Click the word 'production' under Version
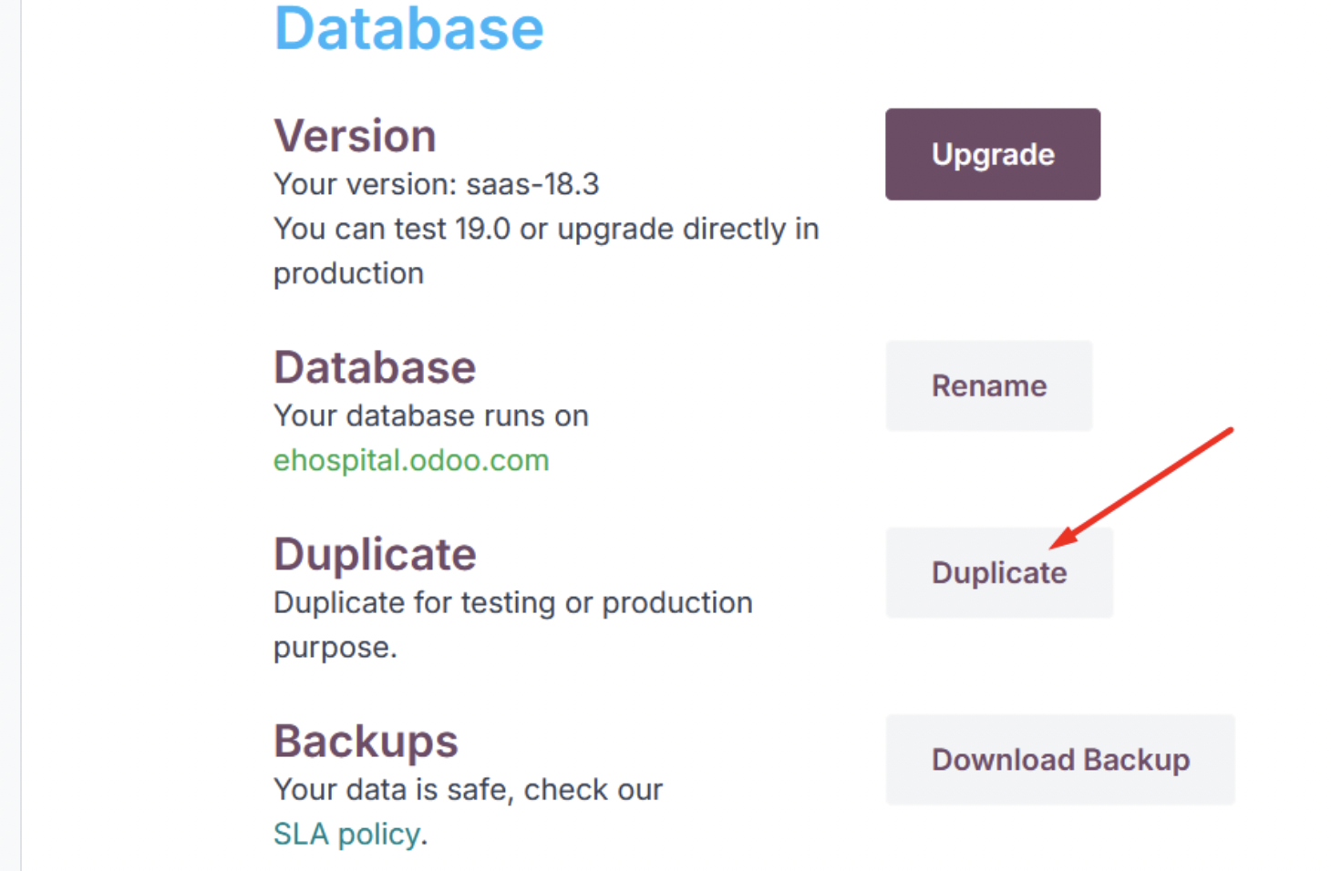The image size is (1331, 871). (x=348, y=273)
